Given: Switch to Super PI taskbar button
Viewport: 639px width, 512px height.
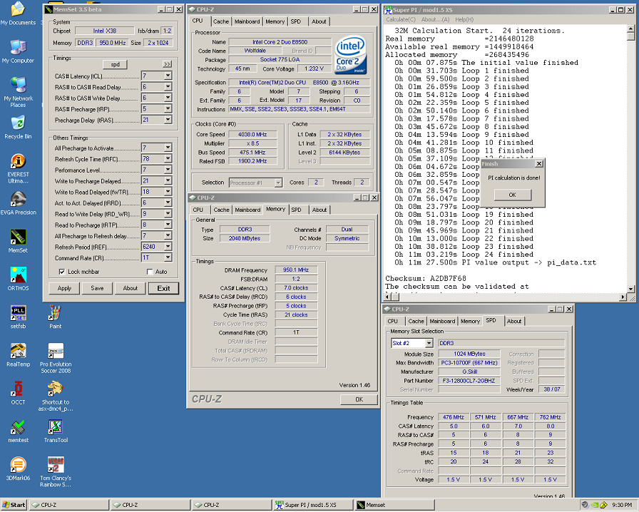Looking at the screenshot, I should (312, 505).
